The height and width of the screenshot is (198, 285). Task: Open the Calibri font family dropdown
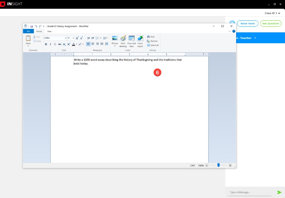pyautogui.click(x=65, y=38)
